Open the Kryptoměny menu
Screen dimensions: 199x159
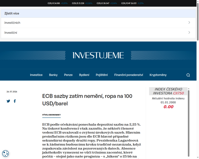(158, 75)
